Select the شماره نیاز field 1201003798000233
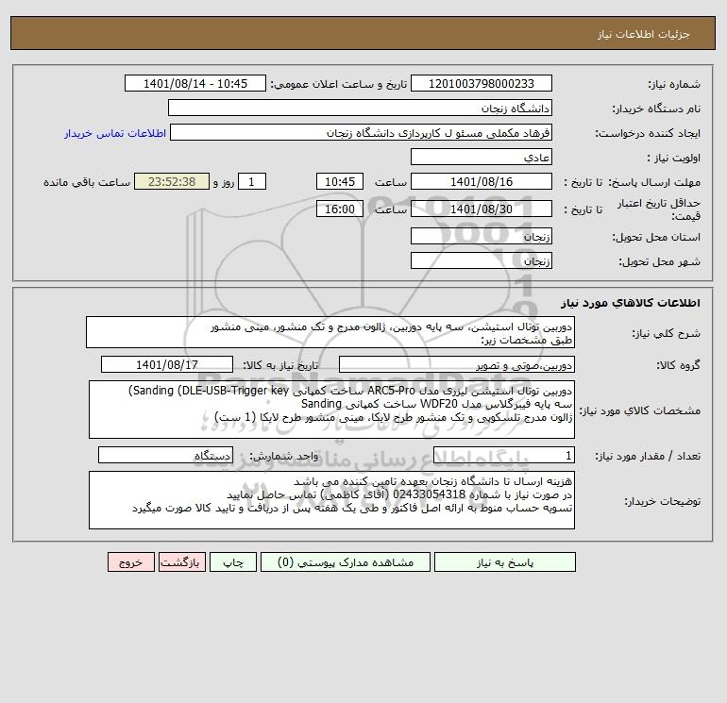 point(482,83)
